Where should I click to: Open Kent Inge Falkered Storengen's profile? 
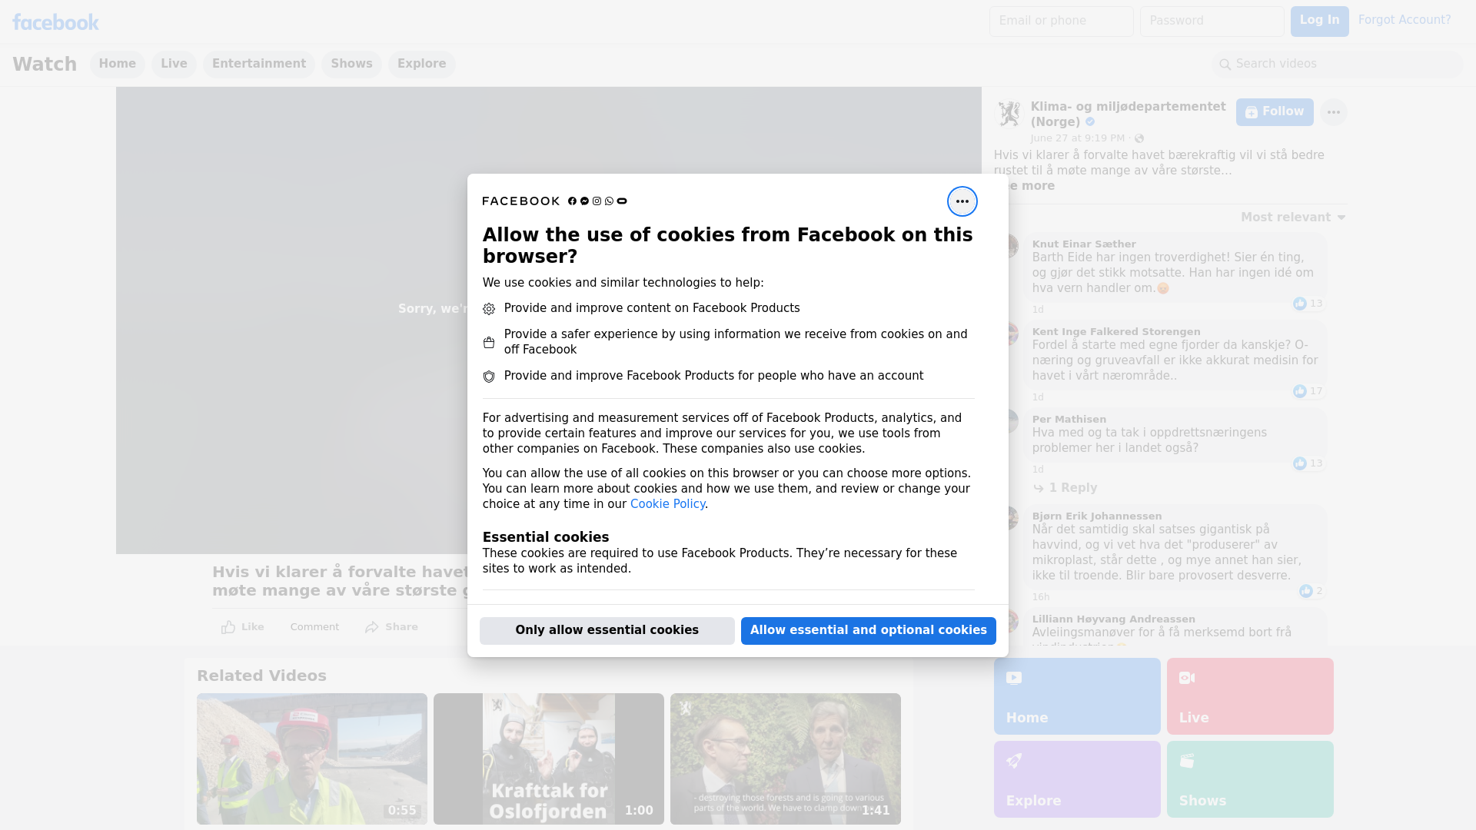pos(1115,332)
